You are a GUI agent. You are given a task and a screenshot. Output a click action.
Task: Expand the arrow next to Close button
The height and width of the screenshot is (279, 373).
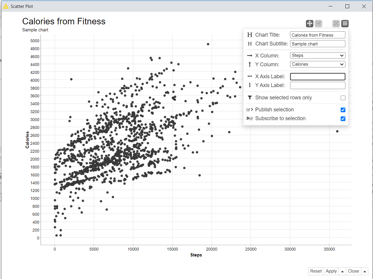364,271
